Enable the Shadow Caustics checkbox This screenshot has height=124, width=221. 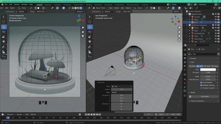(x=201, y=88)
